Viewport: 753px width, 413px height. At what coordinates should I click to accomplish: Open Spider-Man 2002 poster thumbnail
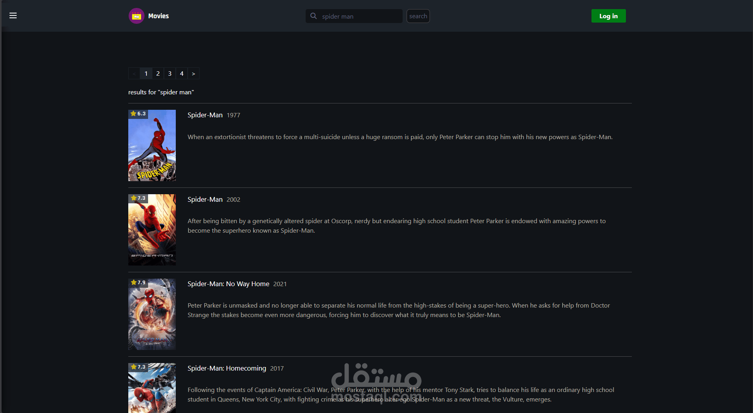coord(152,230)
